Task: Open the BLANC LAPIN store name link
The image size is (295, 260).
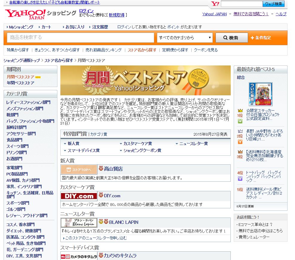Action: click(x=124, y=222)
